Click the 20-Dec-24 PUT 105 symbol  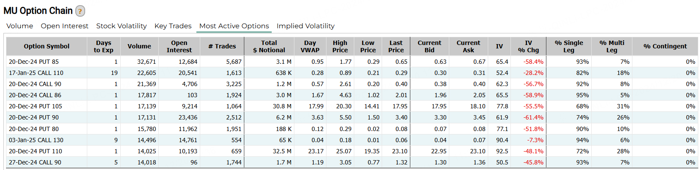click(x=36, y=106)
